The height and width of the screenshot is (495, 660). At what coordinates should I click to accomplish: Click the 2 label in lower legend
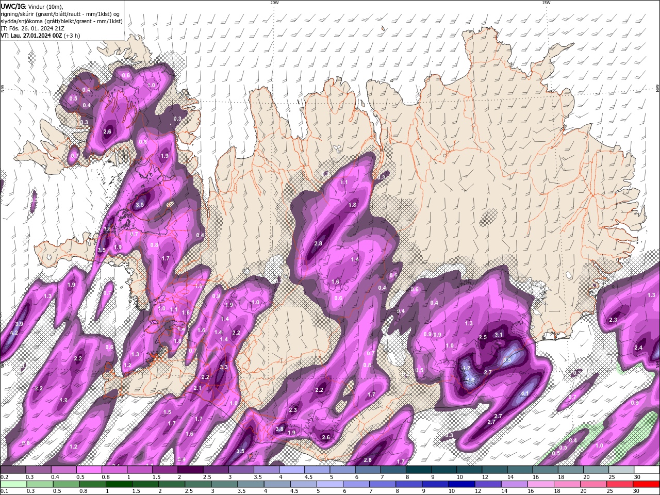[x=160, y=491]
